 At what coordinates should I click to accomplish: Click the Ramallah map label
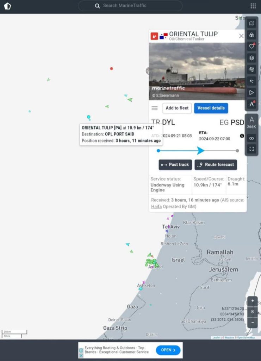220,252
